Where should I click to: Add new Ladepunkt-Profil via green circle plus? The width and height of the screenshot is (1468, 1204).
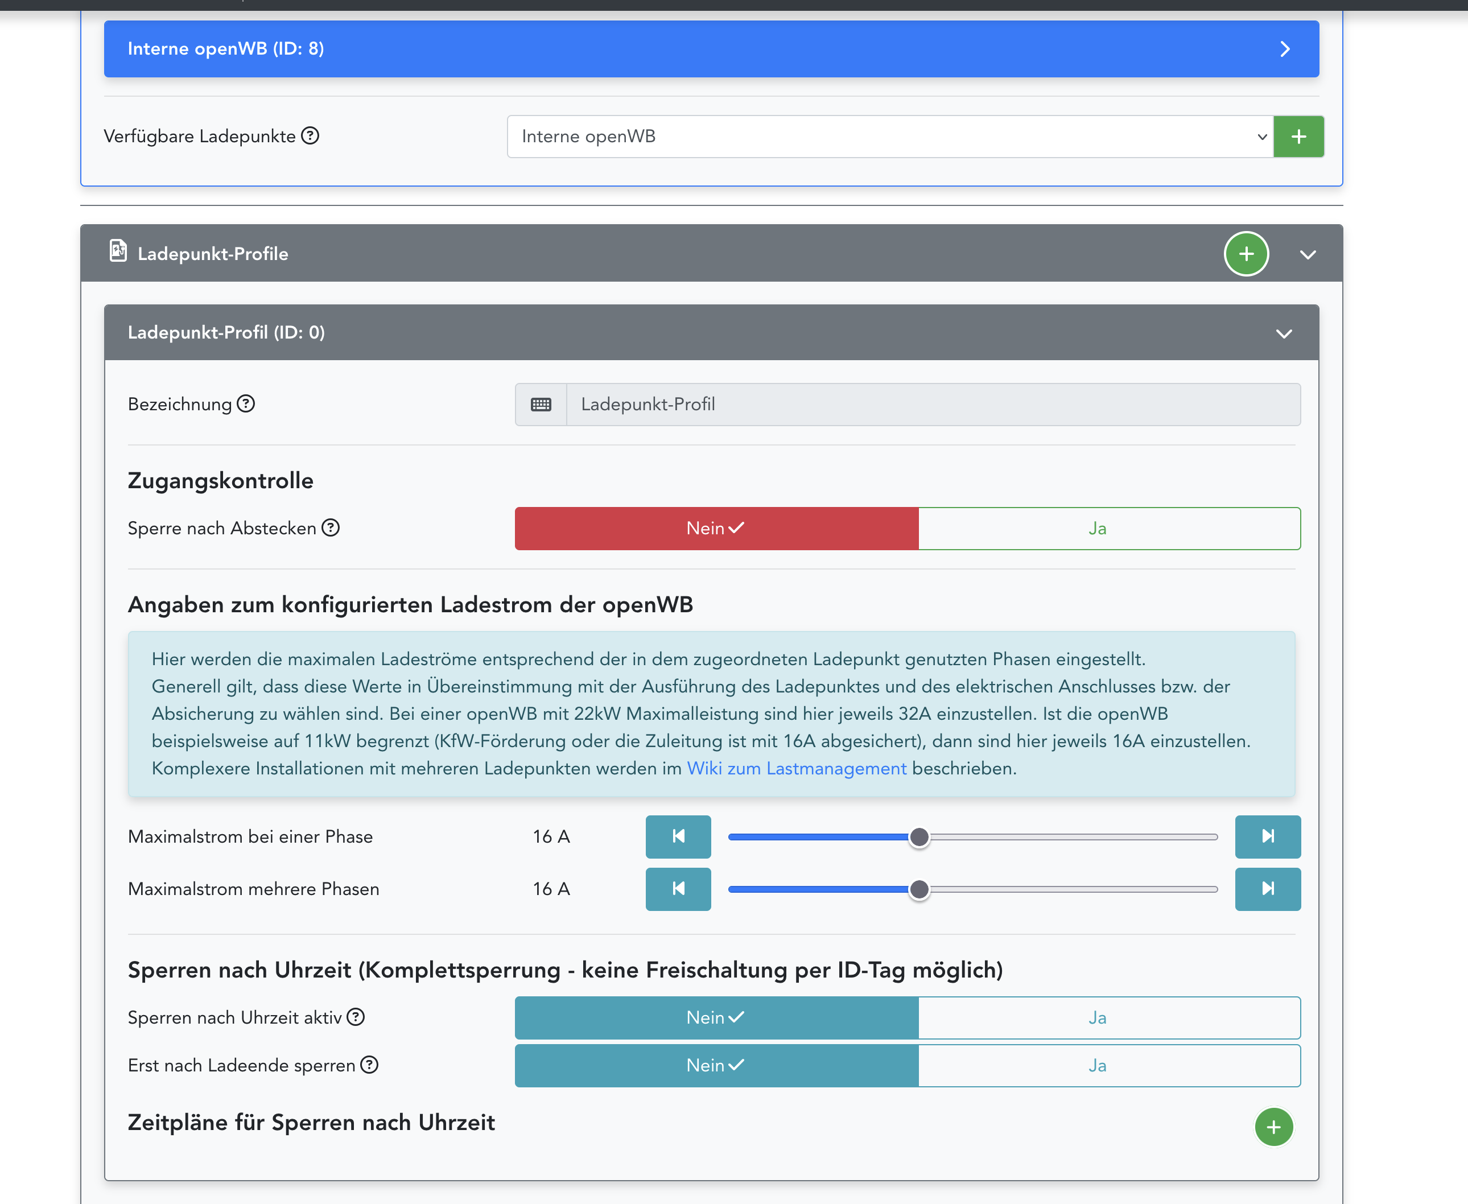click(x=1246, y=254)
